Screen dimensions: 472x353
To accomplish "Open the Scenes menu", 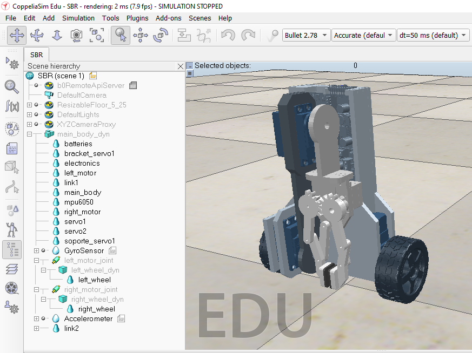I will tap(200, 18).
